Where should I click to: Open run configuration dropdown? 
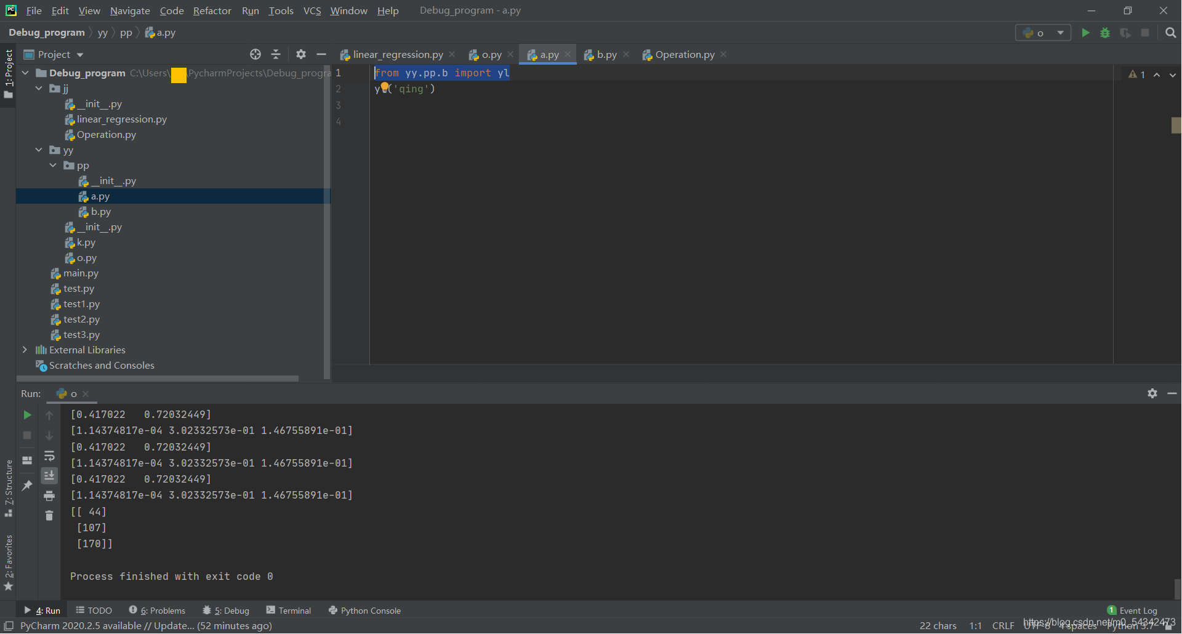[1043, 33]
